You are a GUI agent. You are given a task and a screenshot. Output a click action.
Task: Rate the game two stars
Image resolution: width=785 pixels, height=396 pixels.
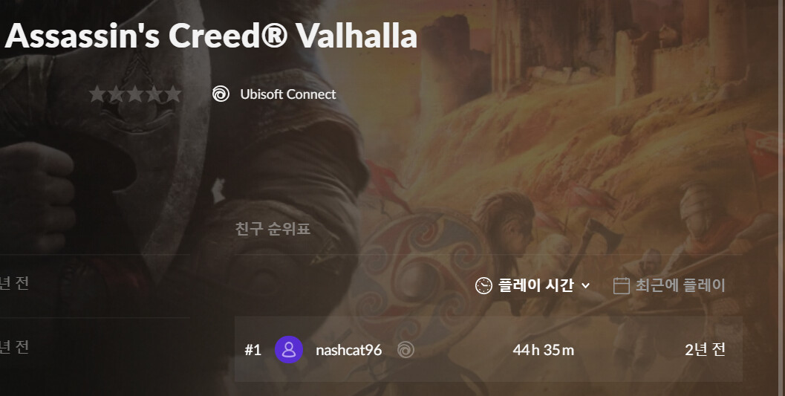pyautogui.click(x=116, y=94)
